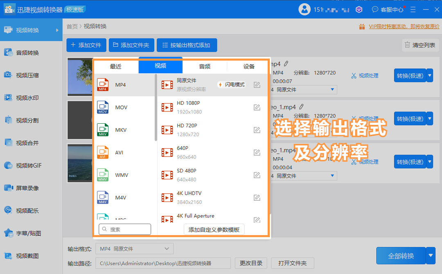Click 更改目录 button
The height and width of the screenshot is (274, 442).
tap(251, 263)
